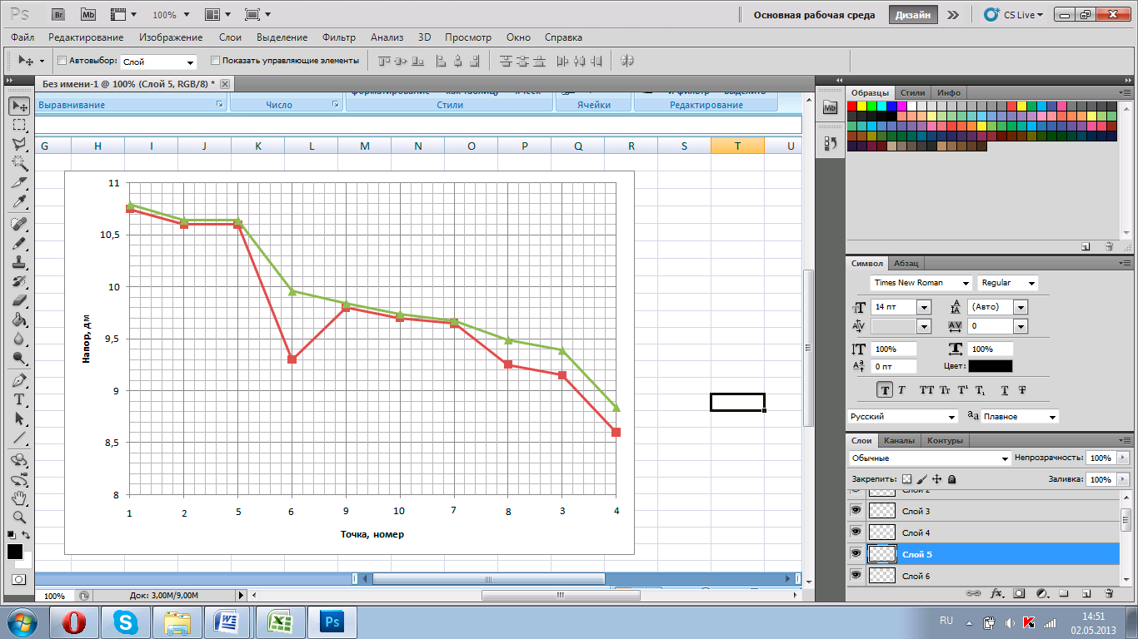Open the Плавное anti-aliasing dropdown

(1052, 416)
